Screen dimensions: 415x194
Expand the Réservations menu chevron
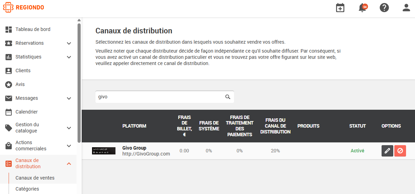tap(69, 43)
